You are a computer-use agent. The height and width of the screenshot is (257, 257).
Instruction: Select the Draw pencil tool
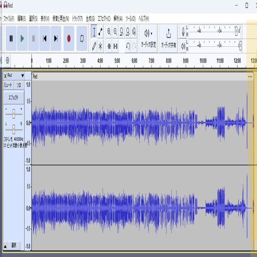pos(94,46)
